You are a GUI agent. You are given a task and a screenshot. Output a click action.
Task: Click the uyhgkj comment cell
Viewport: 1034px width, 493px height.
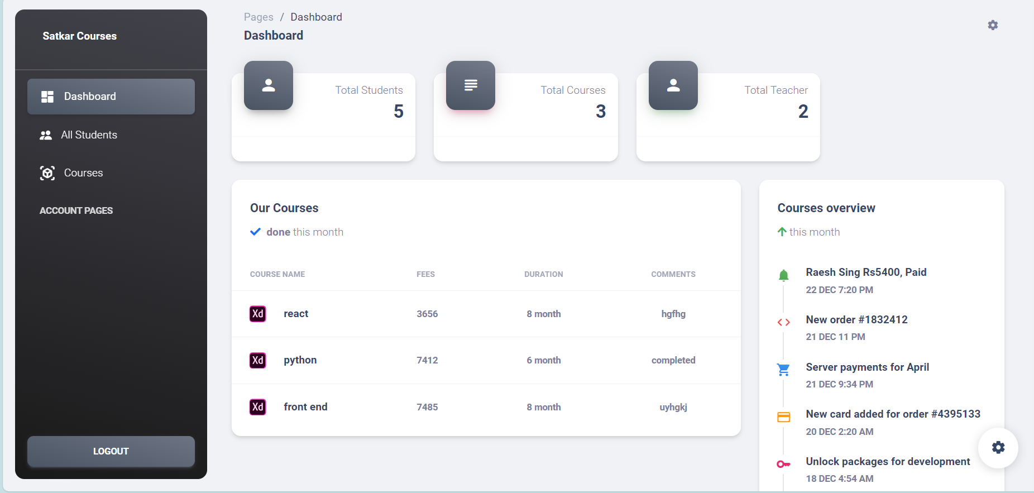(673, 407)
